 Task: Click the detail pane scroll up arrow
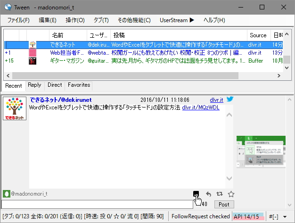[229, 115]
